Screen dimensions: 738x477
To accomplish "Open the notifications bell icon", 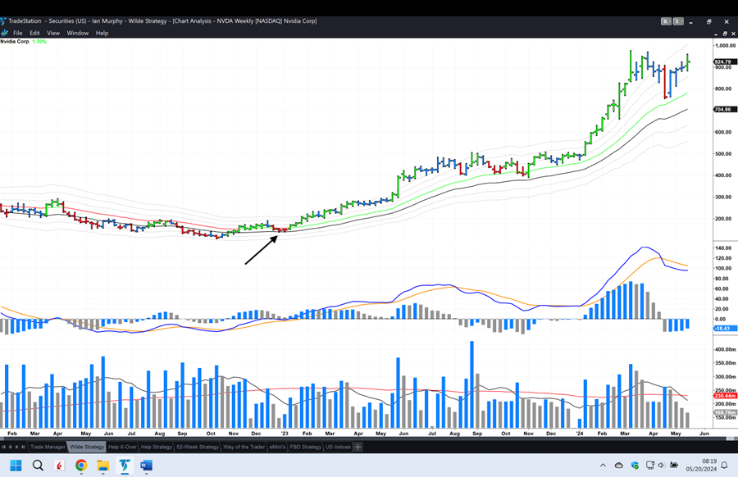I will pyautogui.click(x=724, y=466).
